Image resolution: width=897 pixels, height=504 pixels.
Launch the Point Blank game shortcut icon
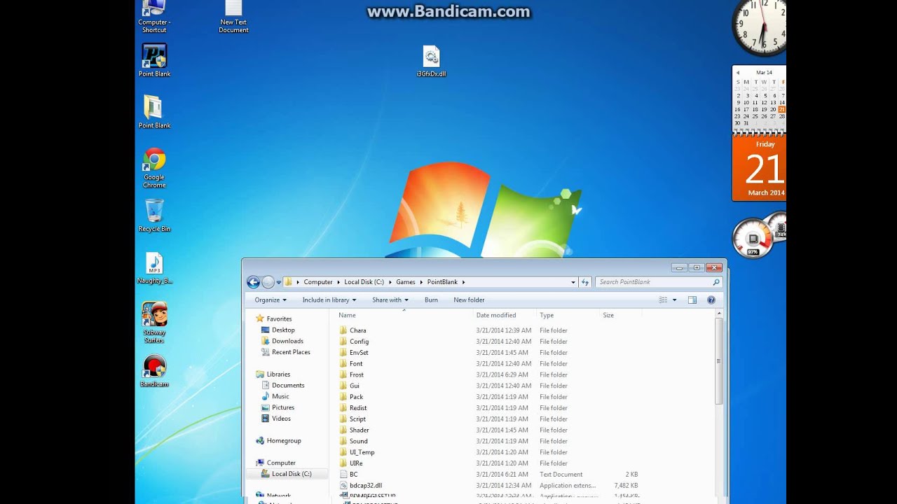point(154,60)
